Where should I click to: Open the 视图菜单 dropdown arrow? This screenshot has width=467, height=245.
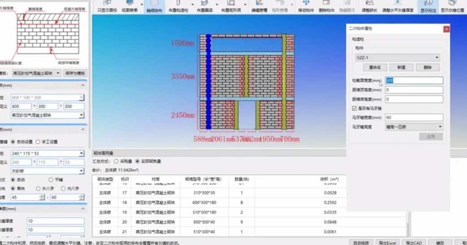[x=142, y=4]
